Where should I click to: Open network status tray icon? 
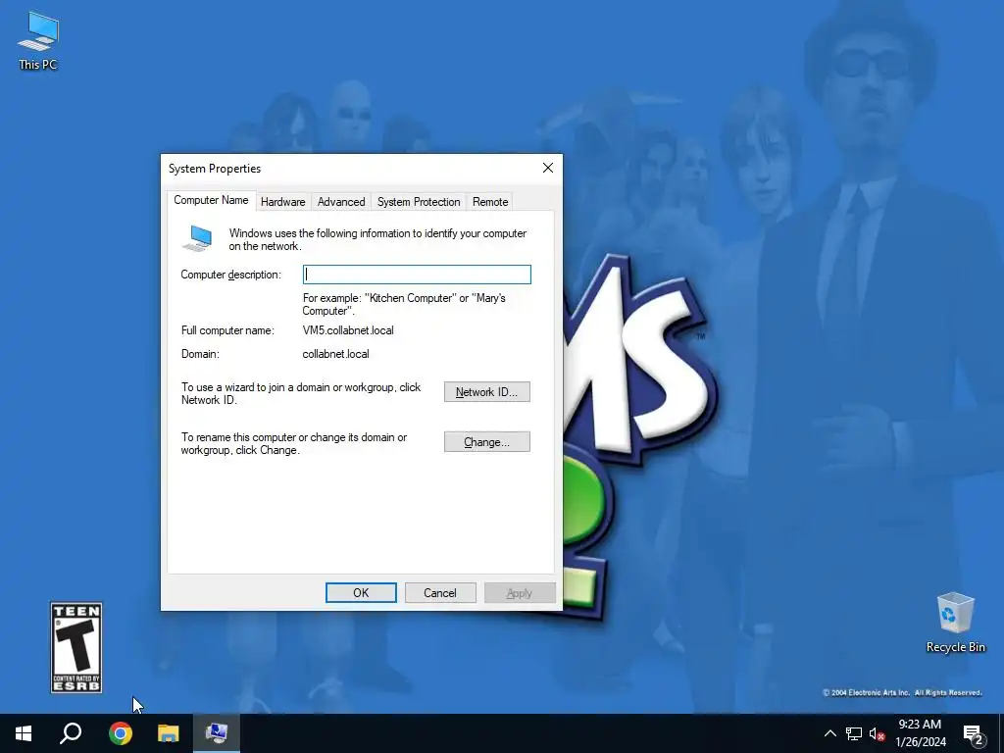coord(854,733)
